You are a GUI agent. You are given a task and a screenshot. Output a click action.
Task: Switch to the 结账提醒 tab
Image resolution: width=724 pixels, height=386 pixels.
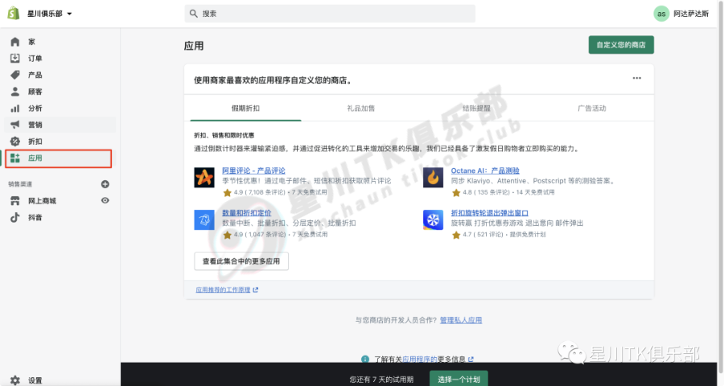(476, 109)
